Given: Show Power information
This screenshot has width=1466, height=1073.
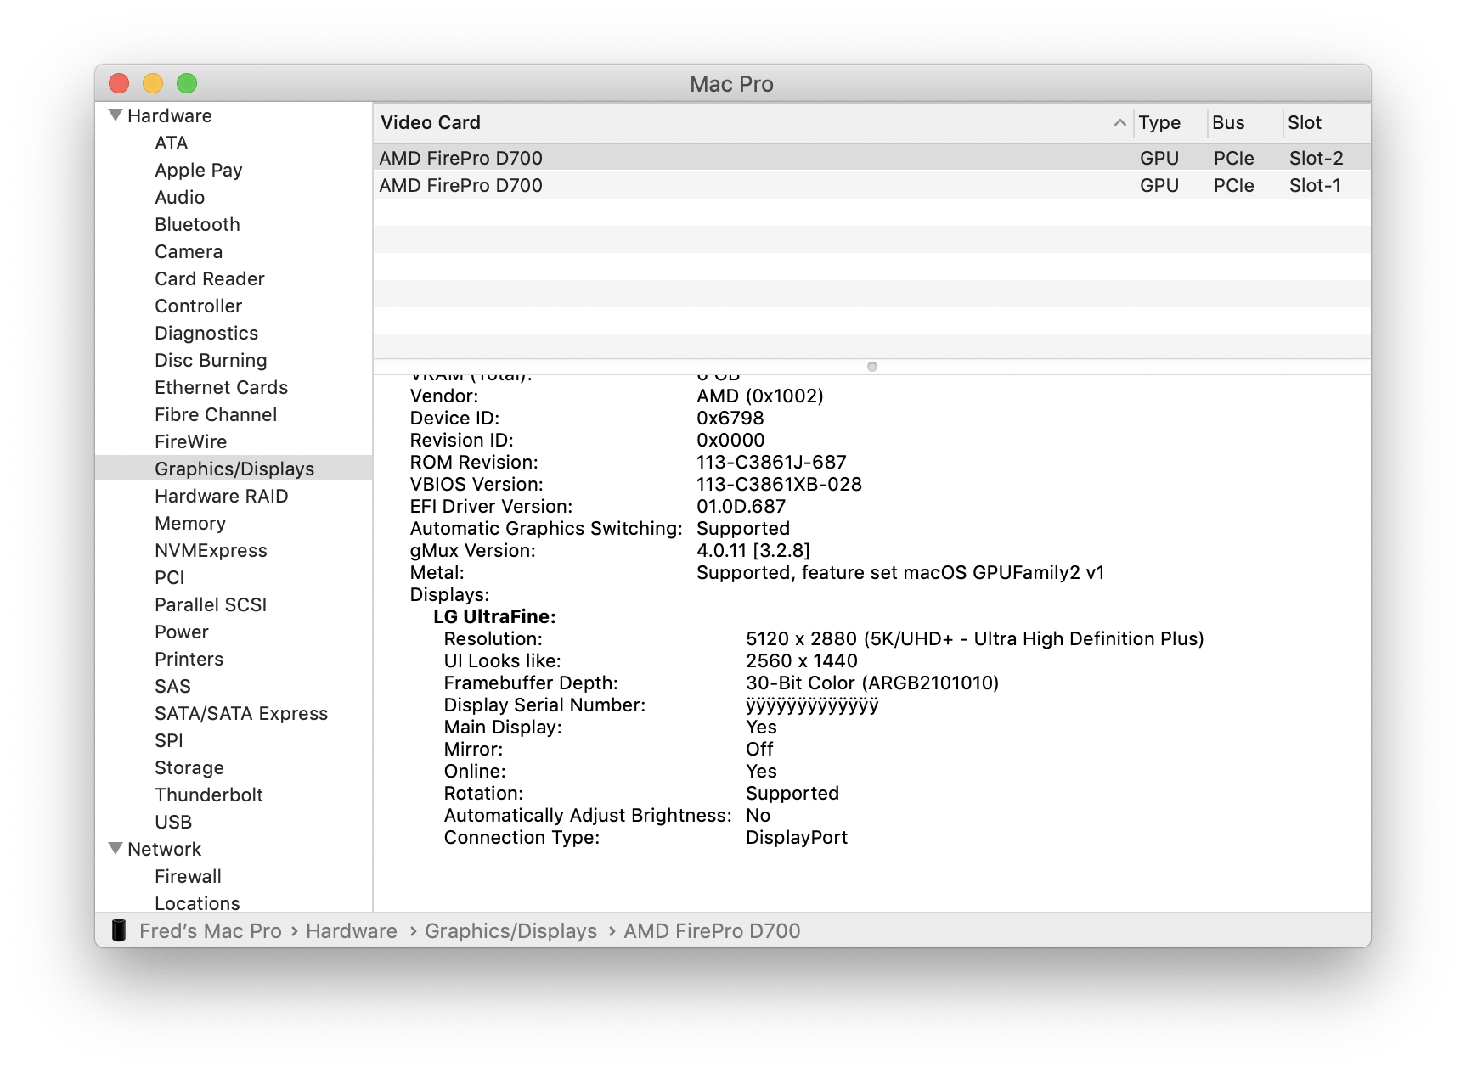Looking at the screenshot, I should click(x=182, y=632).
